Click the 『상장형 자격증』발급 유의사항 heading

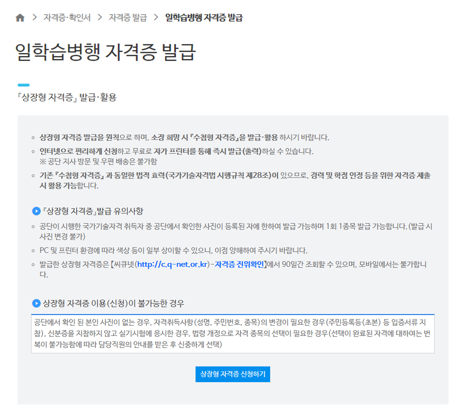click(x=93, y=211)
